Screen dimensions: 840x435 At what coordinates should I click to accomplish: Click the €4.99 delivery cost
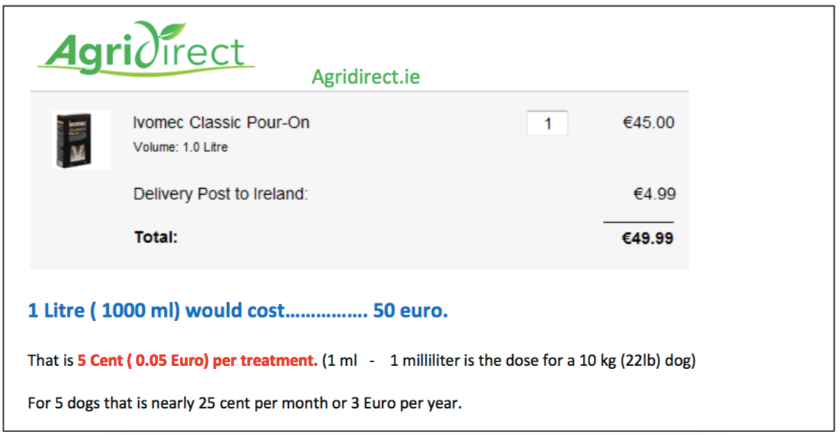(654, 193)
